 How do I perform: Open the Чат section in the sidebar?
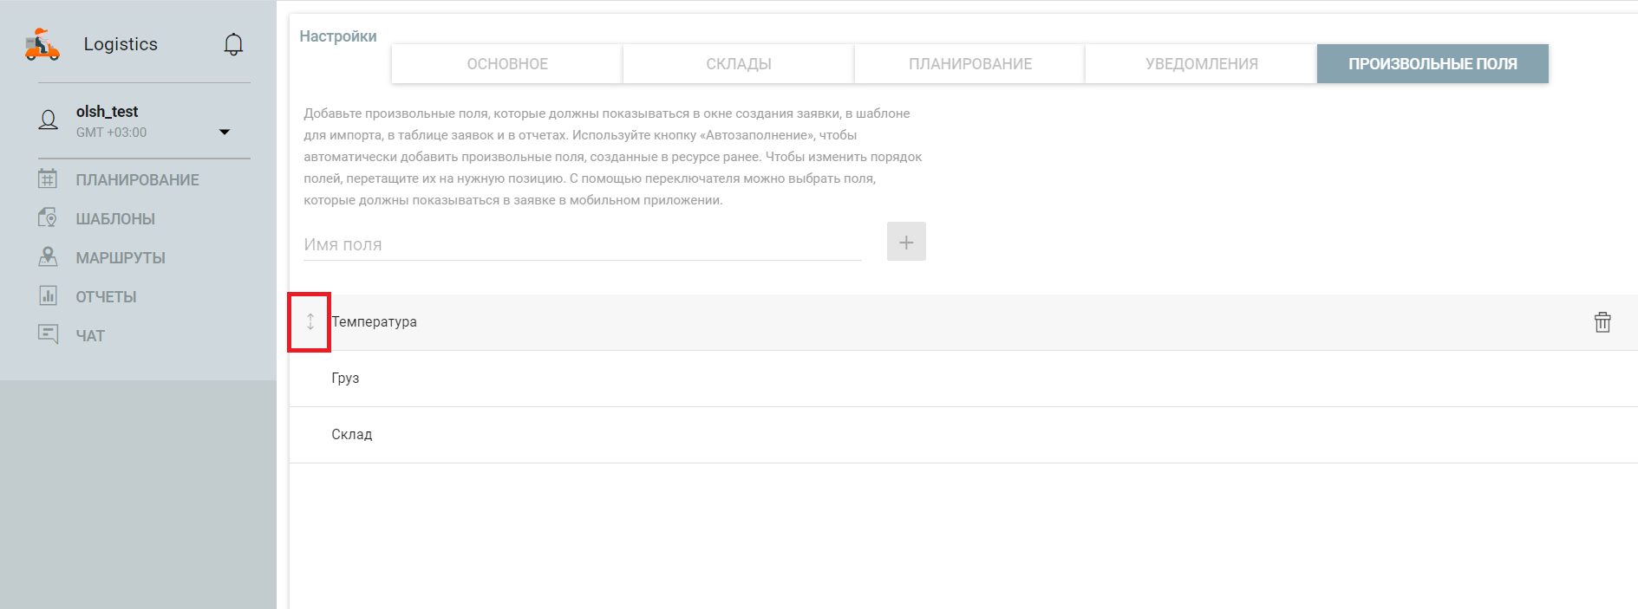point(90,336)
